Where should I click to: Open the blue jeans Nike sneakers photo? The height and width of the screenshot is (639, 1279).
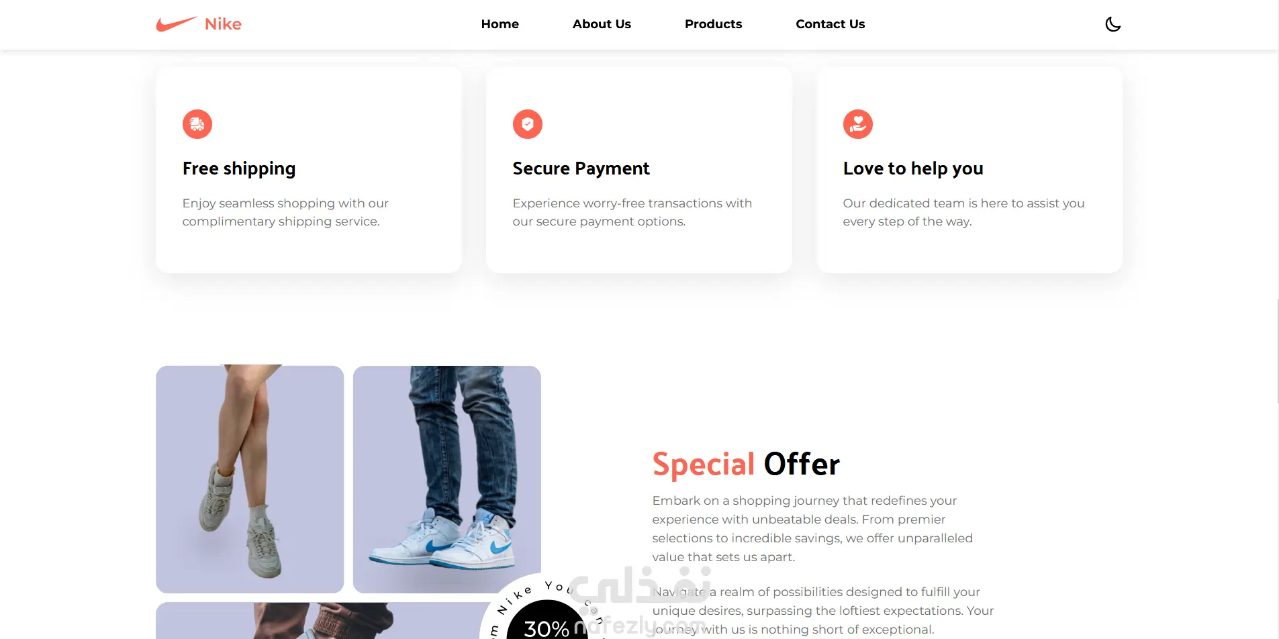pyautogui.click(x=447, y=479)
